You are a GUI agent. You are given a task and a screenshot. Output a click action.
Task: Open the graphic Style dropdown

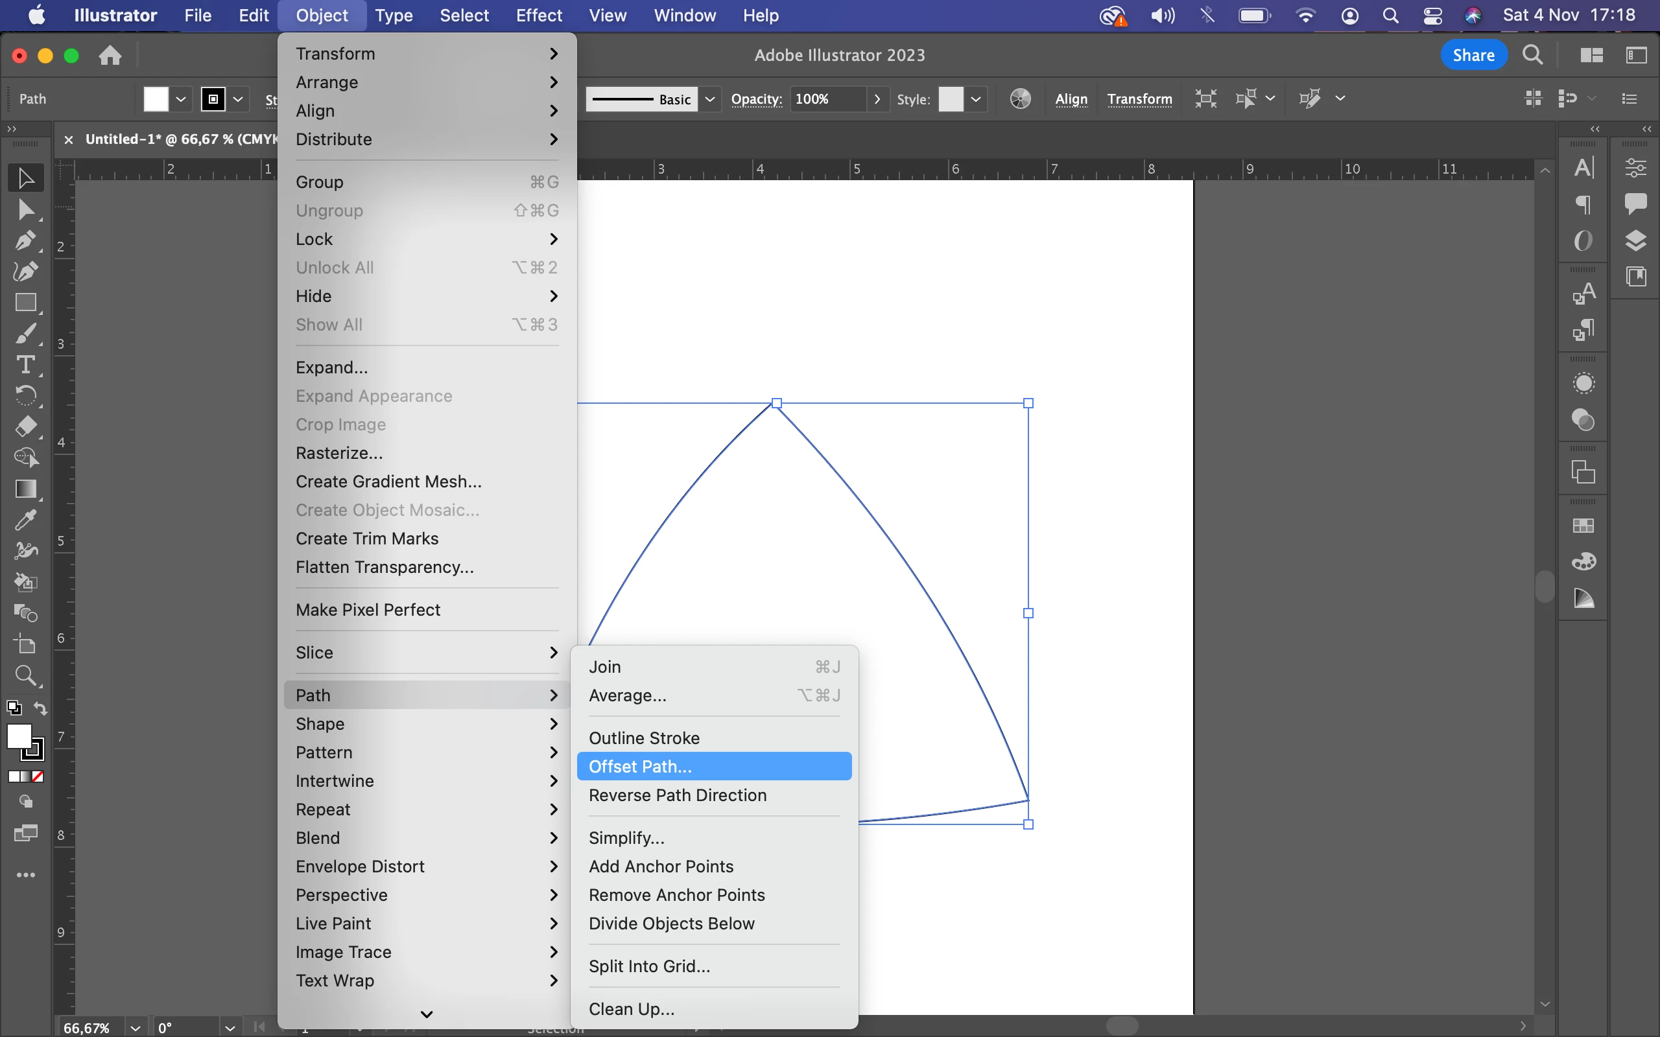[x=975, y=99]
